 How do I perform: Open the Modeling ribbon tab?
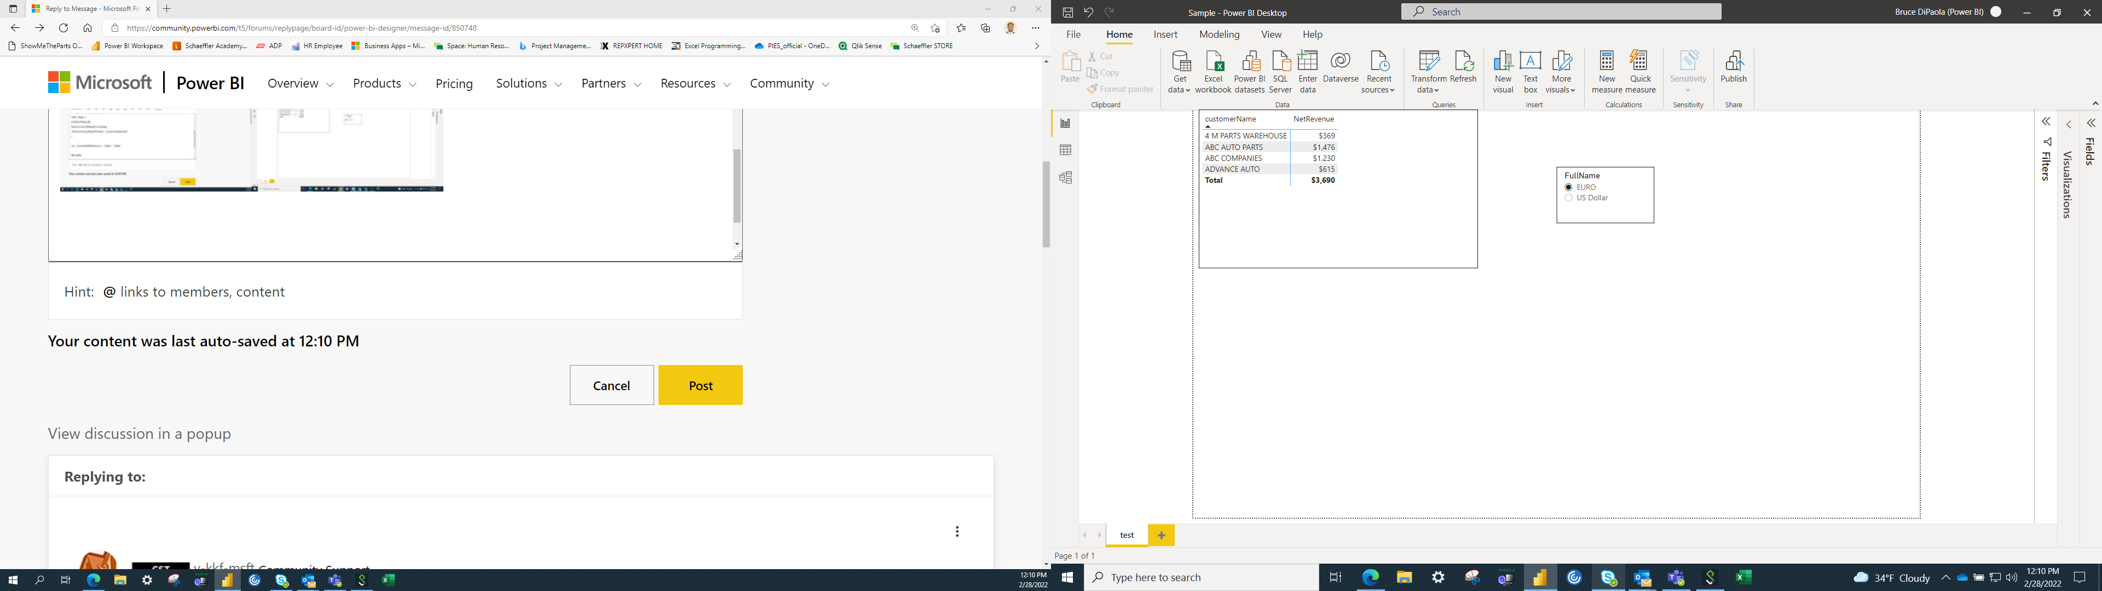click(1219, 34)
